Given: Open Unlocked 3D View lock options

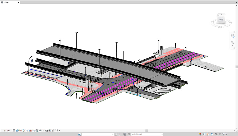Looking at the screenshot, I should point(37,130).
